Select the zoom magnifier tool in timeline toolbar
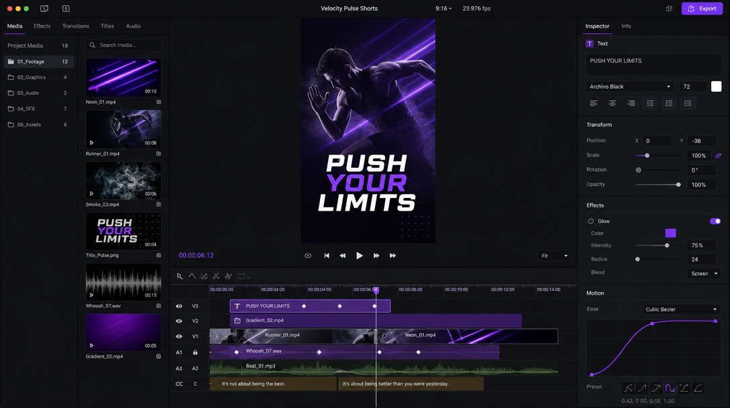The height and width of the screenshot is (408, 730). [180, 276]
